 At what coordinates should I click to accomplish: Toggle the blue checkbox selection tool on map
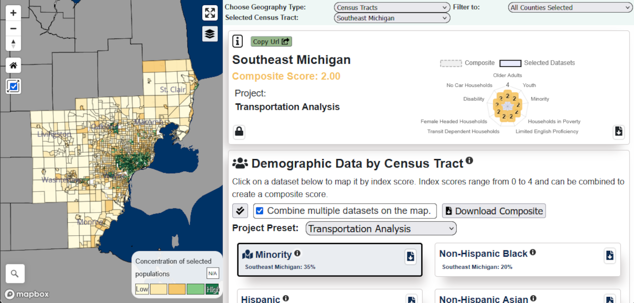coord(13,86)
